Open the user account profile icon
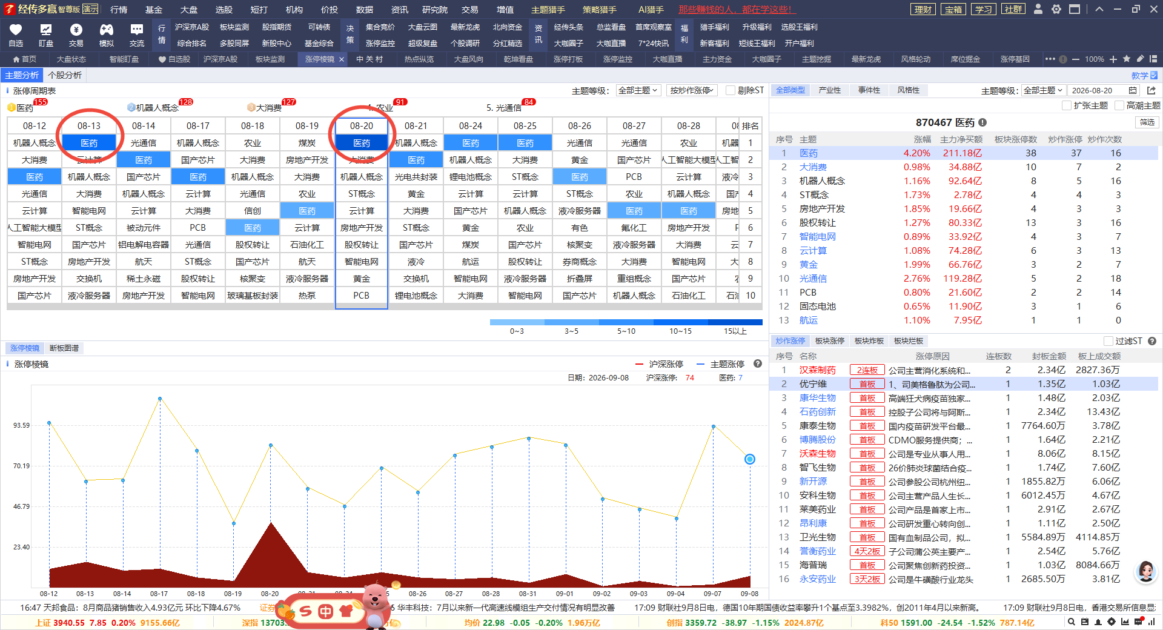1163x630 pixels. [x=1038, y=9]
